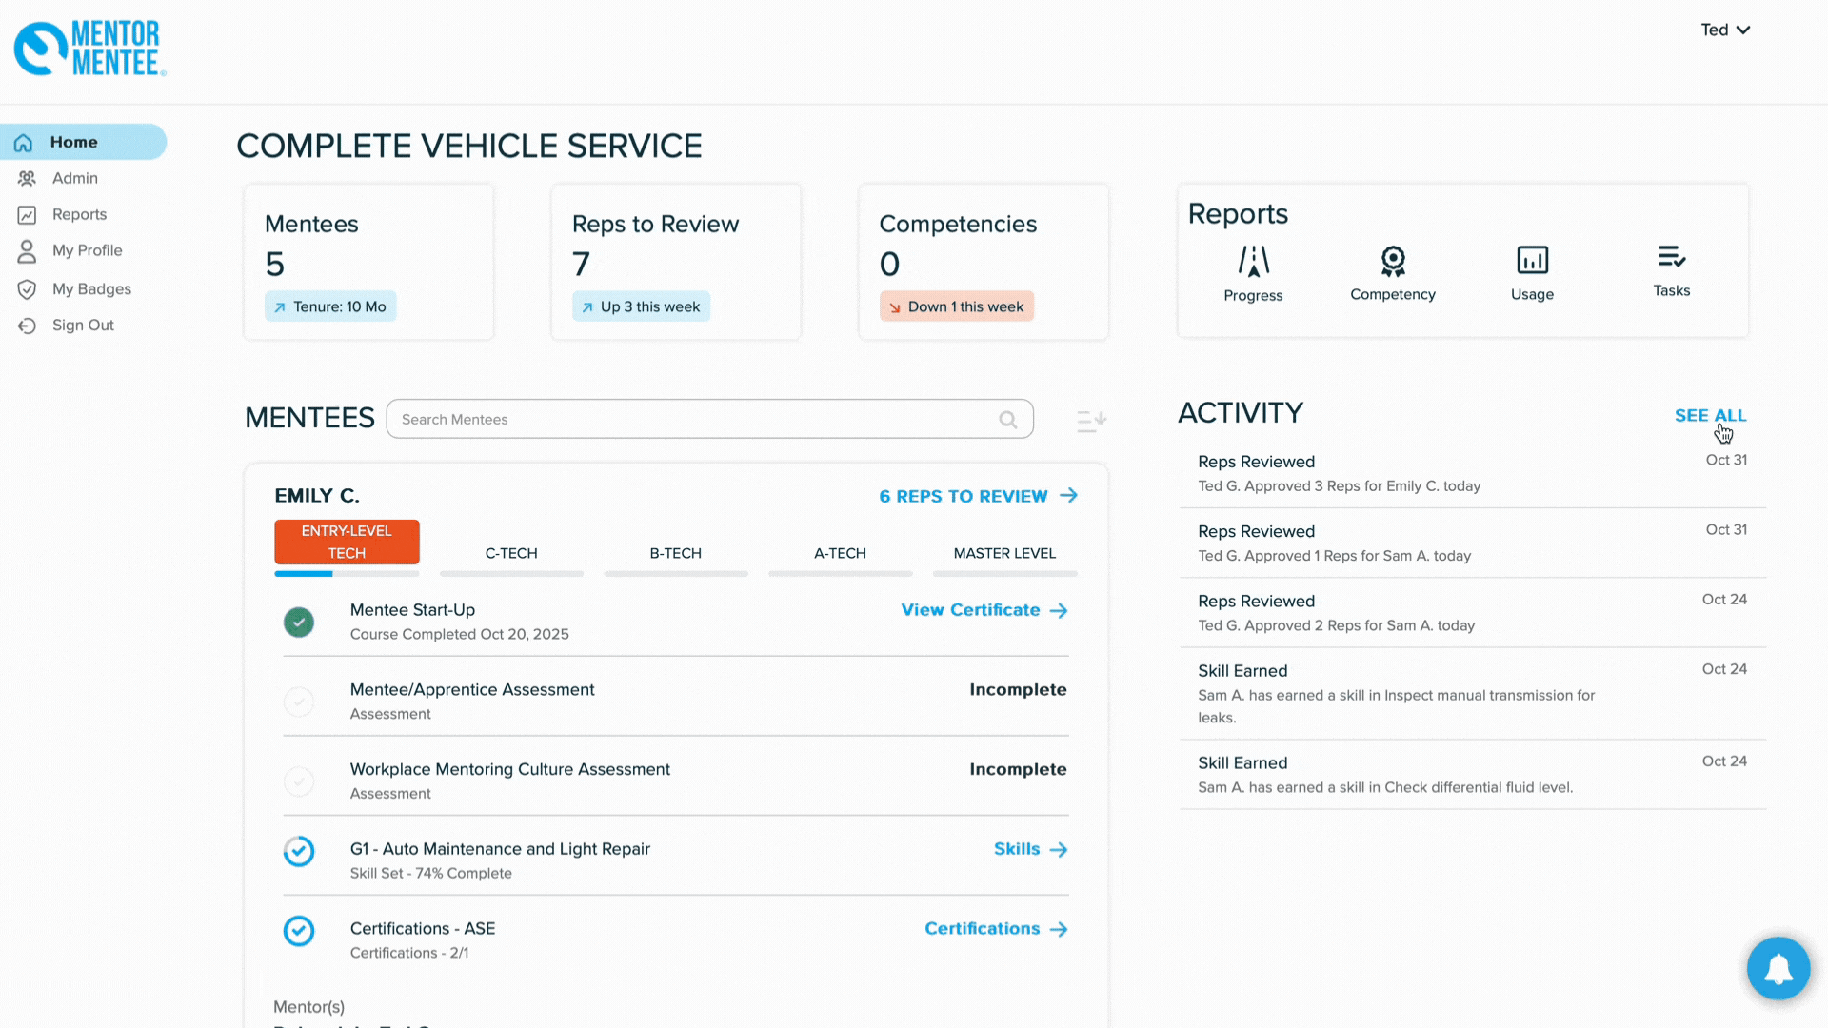Image resolution: width=1828 pixels, height=1028 pixels.
Task: Open the Competency report
Action: coord(1393,271)
